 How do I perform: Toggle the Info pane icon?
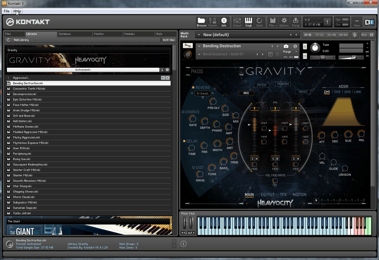(224, 22)
